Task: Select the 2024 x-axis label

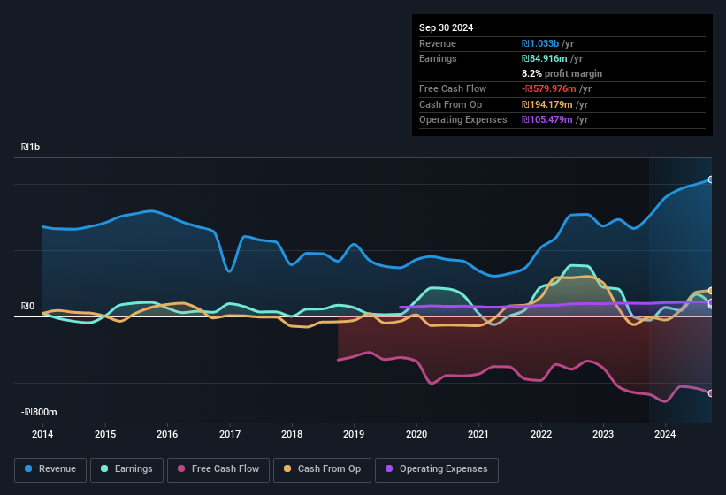Action: [x=665, y=434]
